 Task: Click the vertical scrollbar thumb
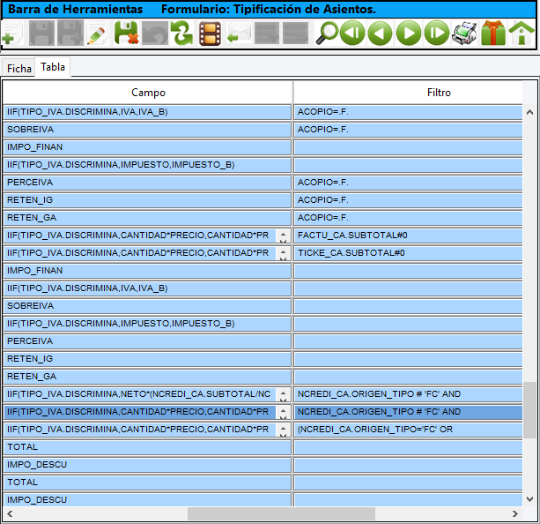pyautogui.click(x=529, y=410)
